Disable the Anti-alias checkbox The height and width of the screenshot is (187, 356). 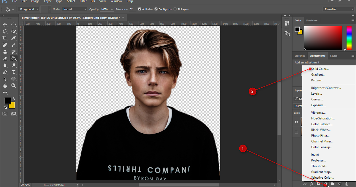click(140, 9)
